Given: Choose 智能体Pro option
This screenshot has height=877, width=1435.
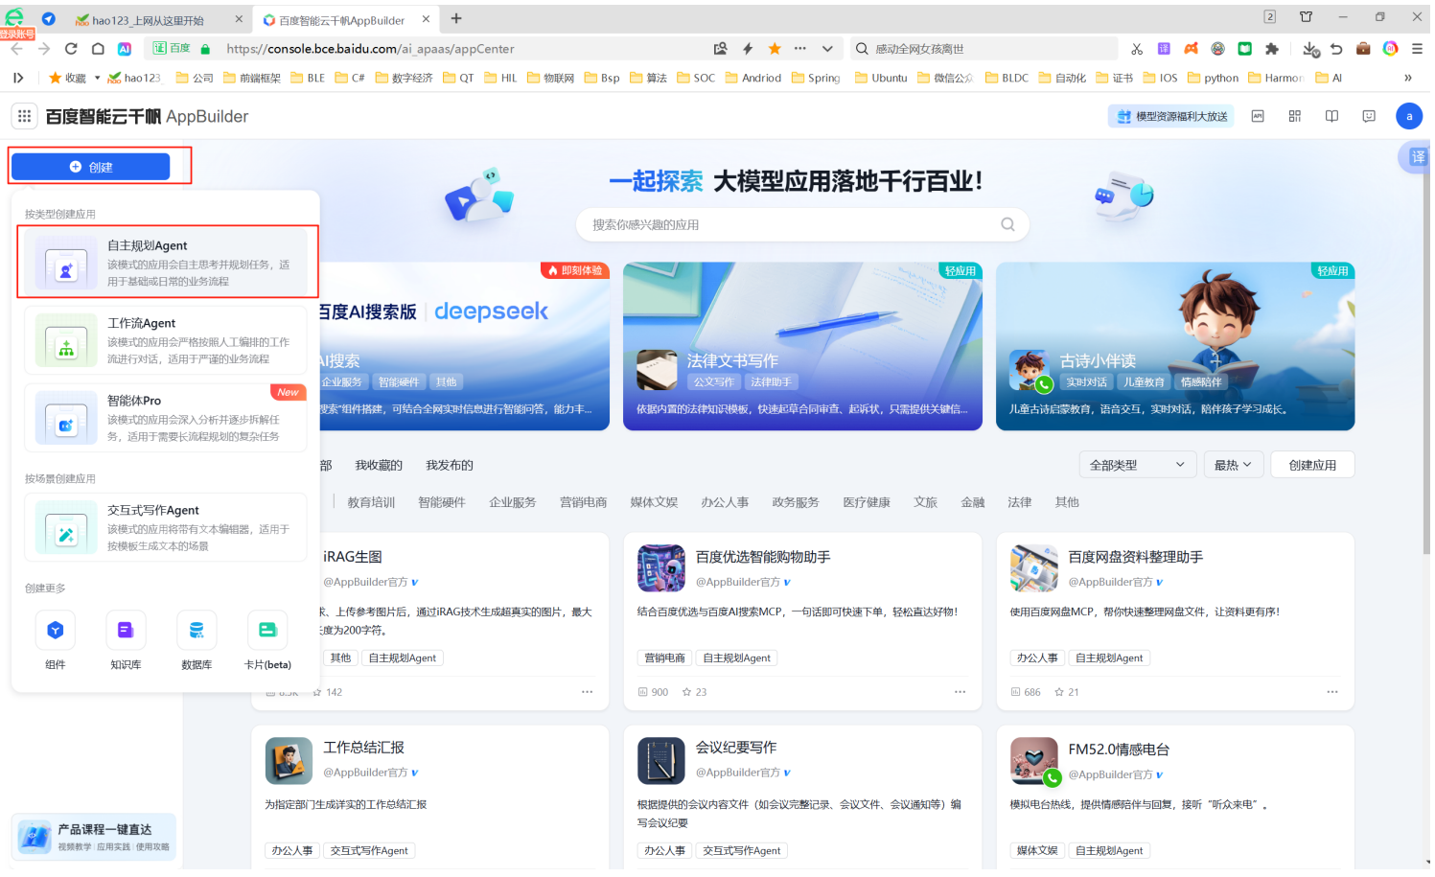Looking at the screenshot, I should point(166,418).
